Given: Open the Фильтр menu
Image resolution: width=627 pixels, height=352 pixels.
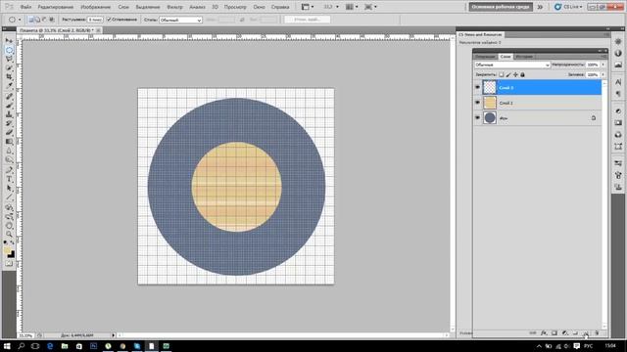Looking at the screenshot, I should [174, 7].
